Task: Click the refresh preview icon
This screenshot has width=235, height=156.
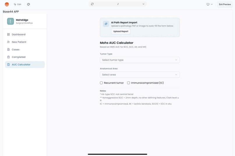Action: 92,4
